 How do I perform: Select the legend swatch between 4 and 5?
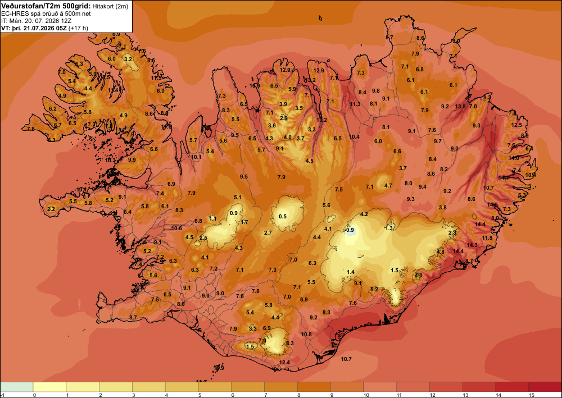(182, 387)
